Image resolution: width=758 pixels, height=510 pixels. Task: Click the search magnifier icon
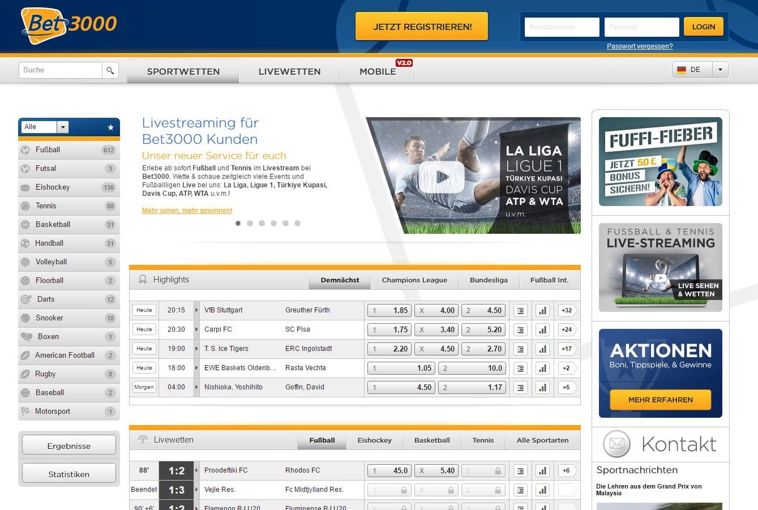tap(110, 70)
